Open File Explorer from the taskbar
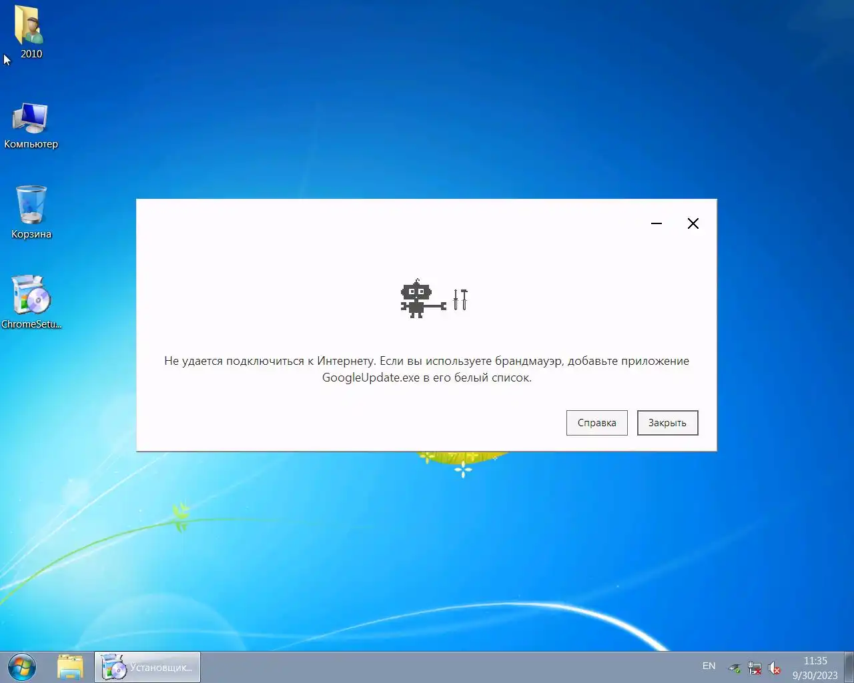This screenshot has height=683, width=854. tap(70, 667)
